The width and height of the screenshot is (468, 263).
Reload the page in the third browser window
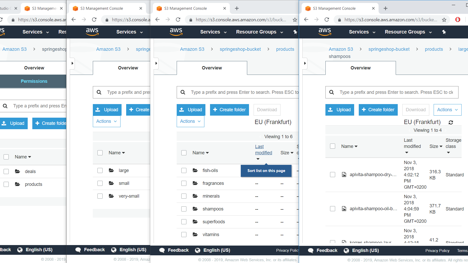click(x=178, y=19)
